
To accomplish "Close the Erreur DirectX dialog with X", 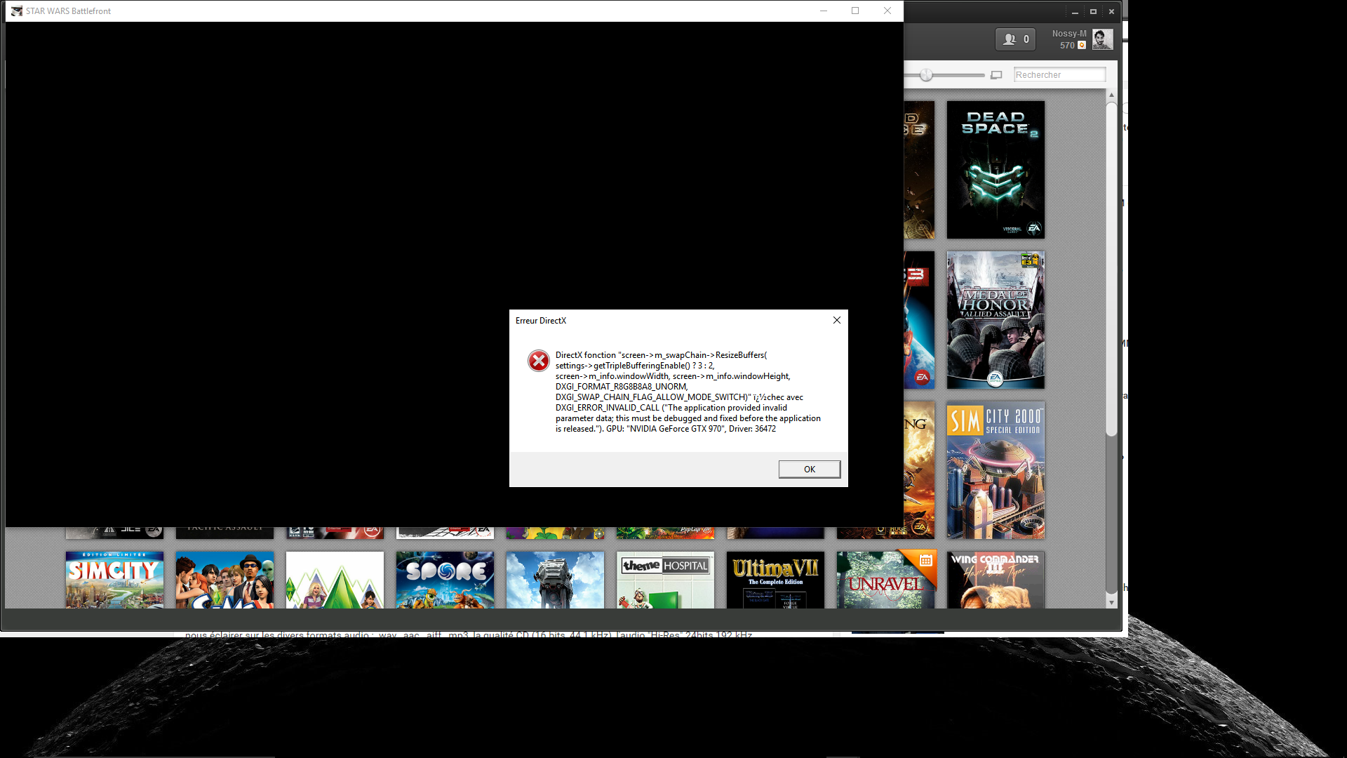I will [836, 320].
